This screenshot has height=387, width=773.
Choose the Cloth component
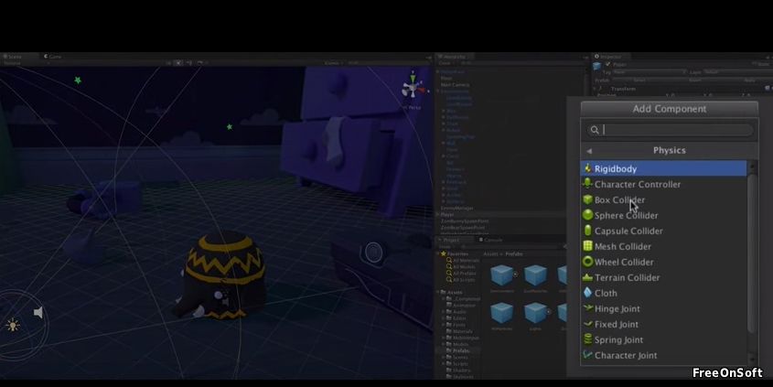point(663,293)
